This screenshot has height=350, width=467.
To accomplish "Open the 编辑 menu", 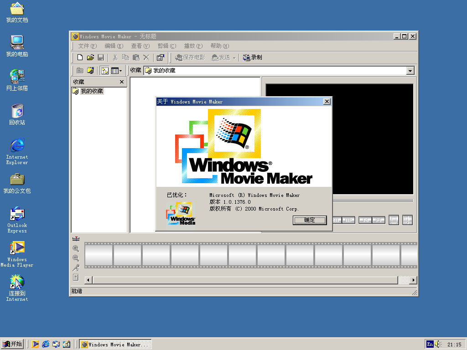I will click(114, 46).
